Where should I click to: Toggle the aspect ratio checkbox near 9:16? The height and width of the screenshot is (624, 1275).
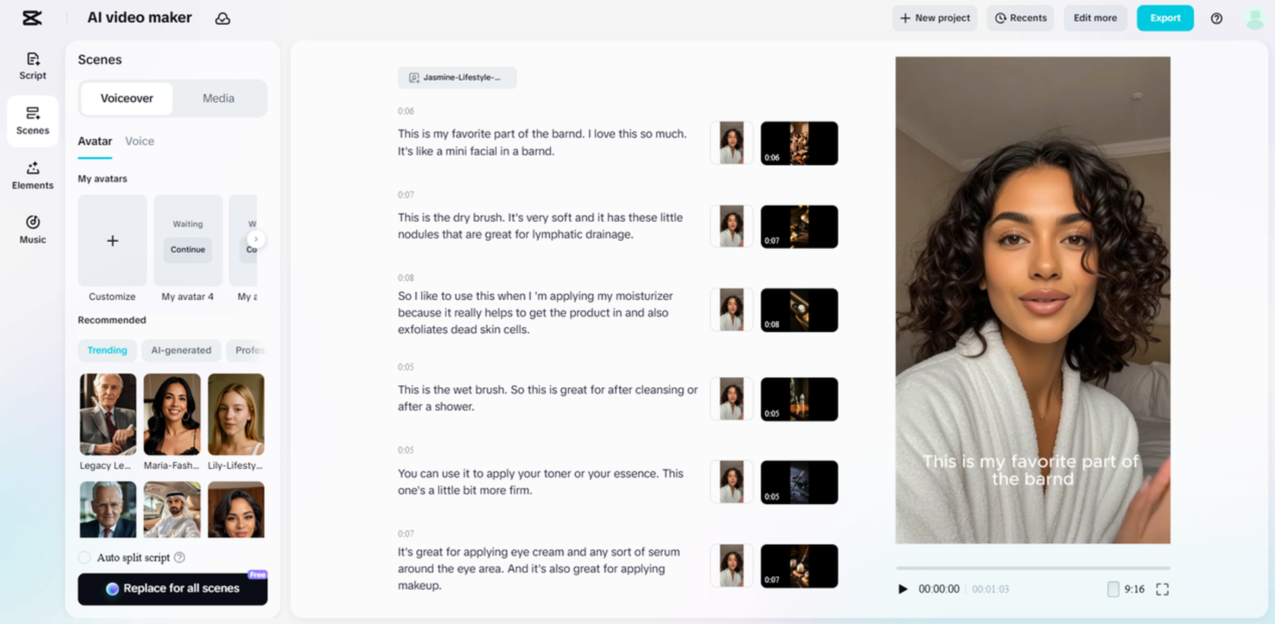point(1113,589)
